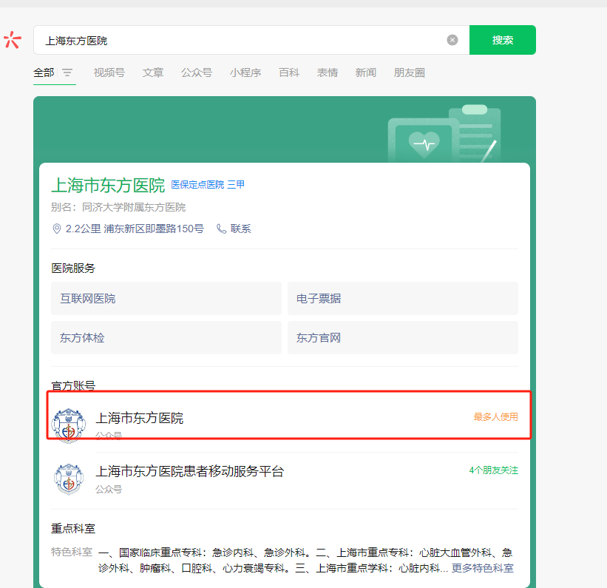
Task: Click the 联系 contact link
Action: tap(241, 229)
